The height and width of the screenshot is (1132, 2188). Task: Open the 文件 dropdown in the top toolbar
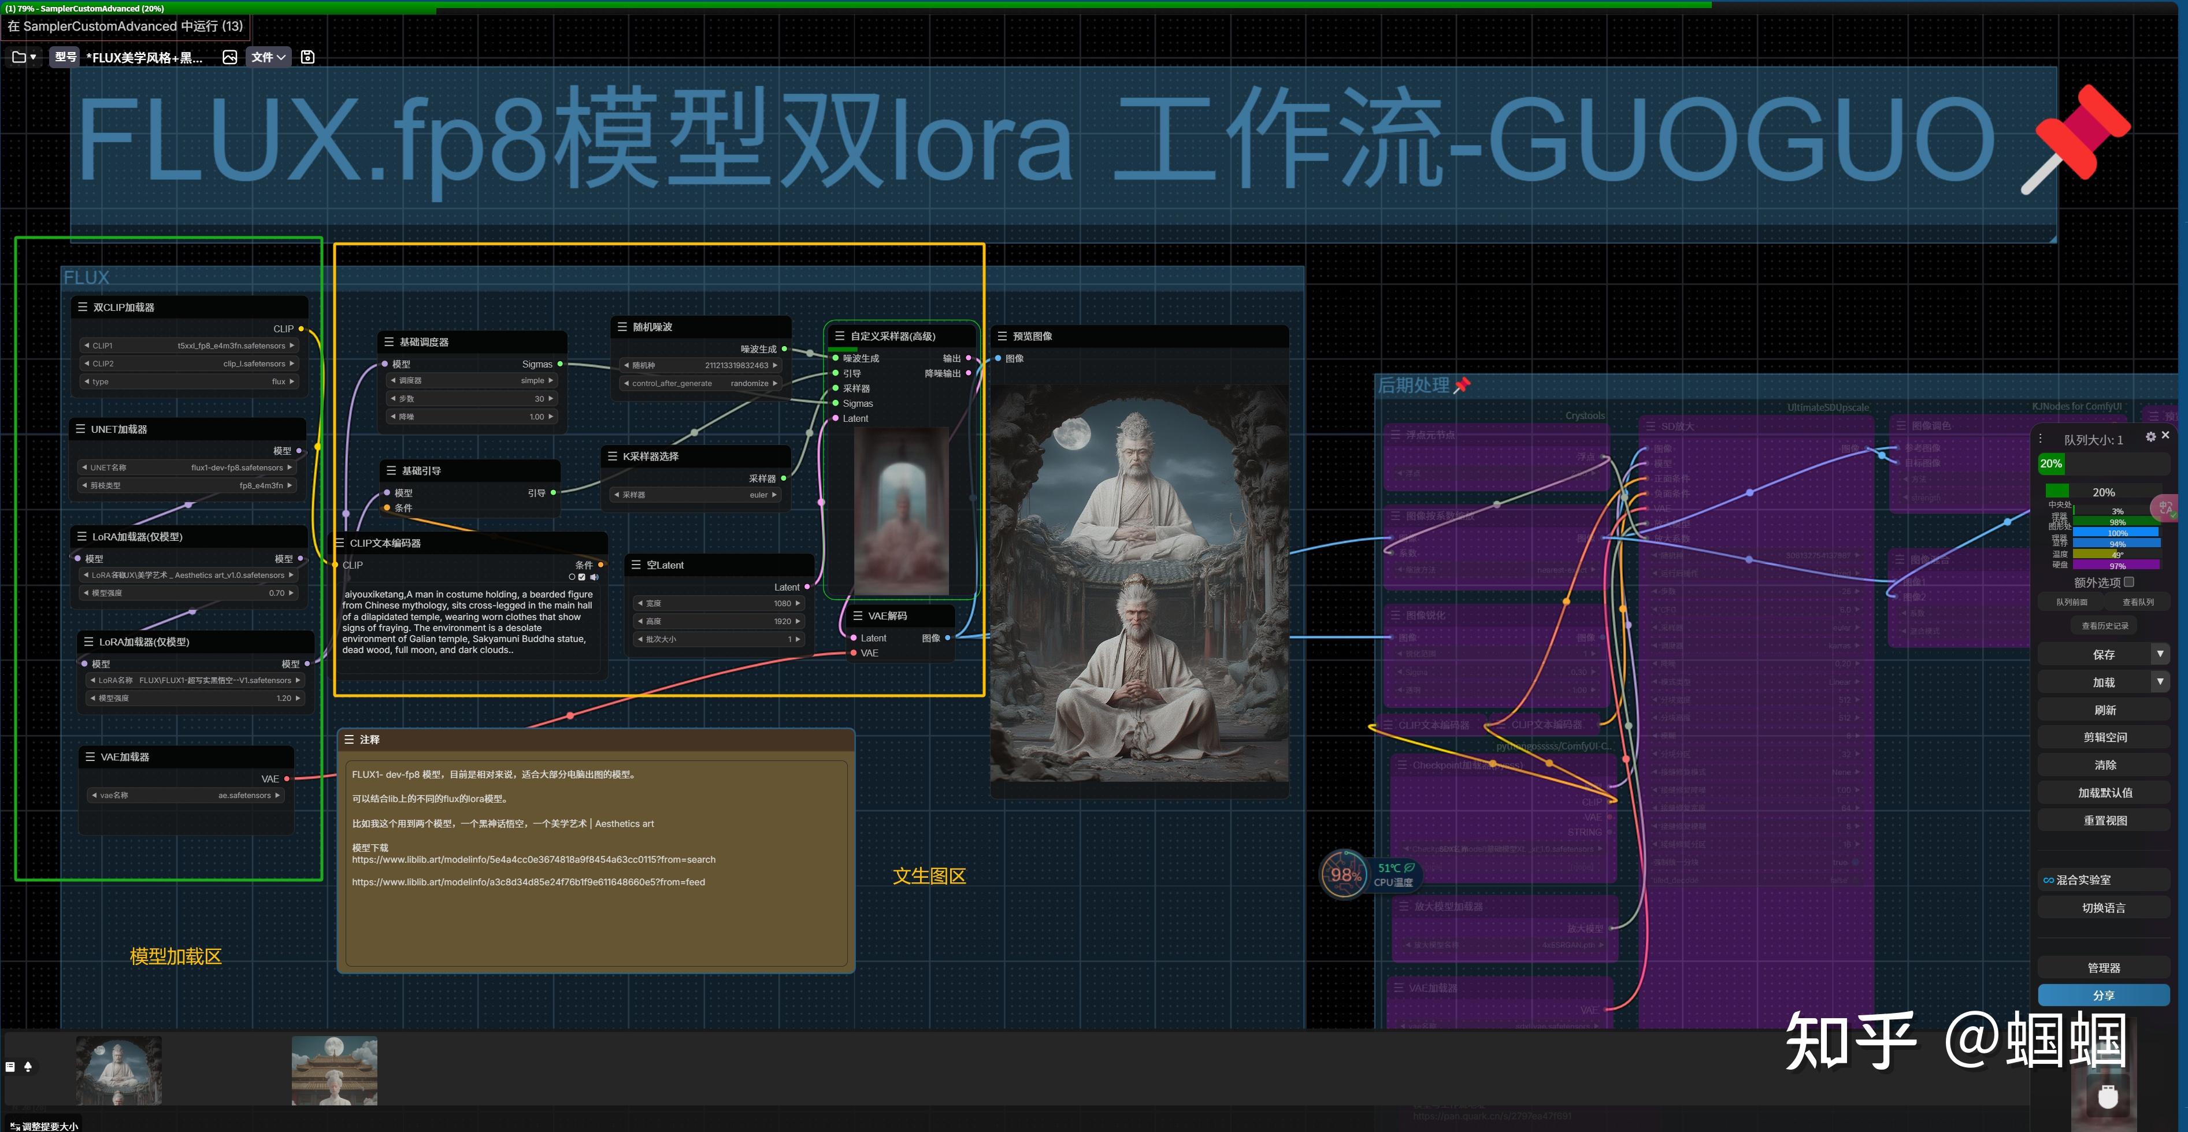coord(268,57)
